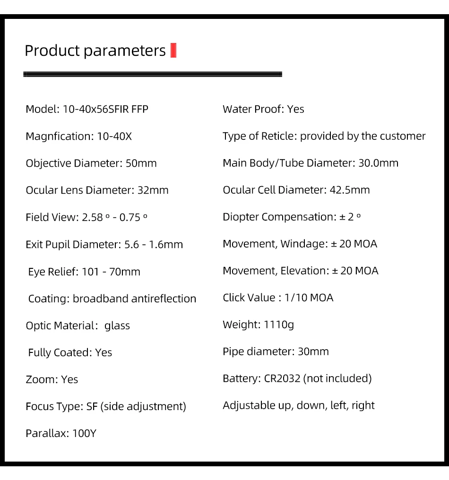Click the Parallax: 100Y text
The image size is (449, 480).
pos(61,433)
